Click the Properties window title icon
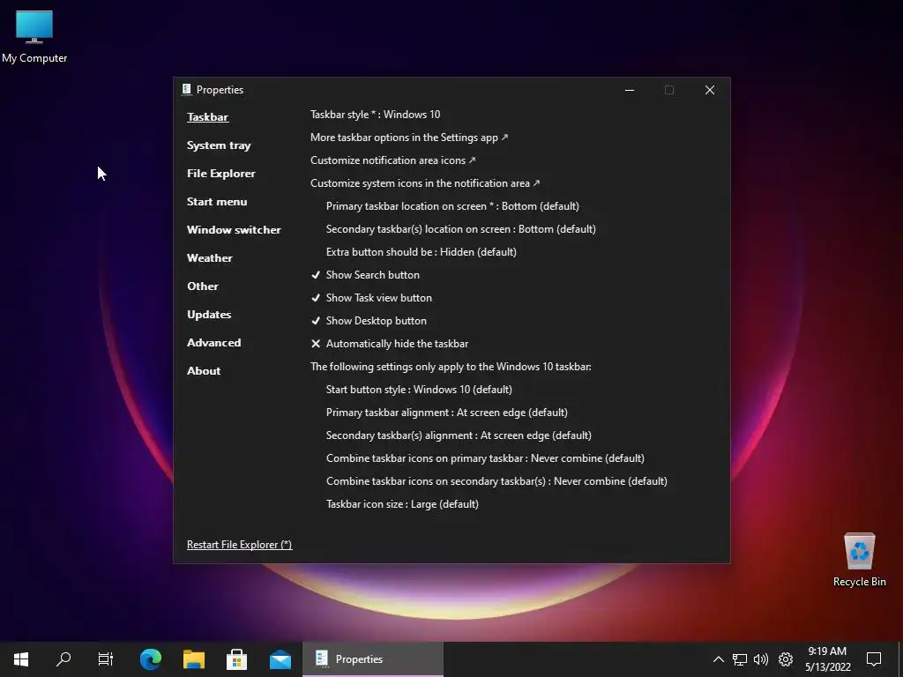This screenshot has width=903, height=677. click(187, 89)
